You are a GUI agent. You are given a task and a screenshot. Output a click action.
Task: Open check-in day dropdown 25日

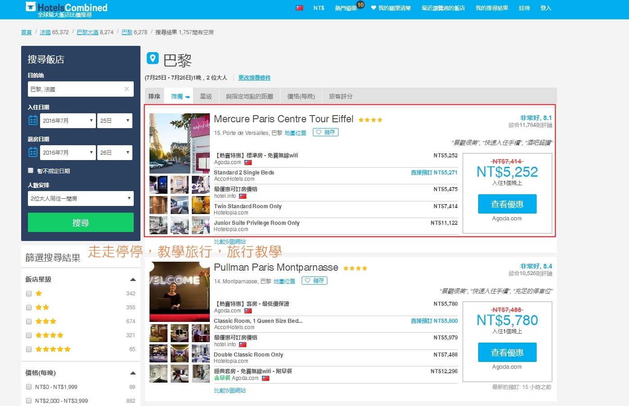pos(115,120)
